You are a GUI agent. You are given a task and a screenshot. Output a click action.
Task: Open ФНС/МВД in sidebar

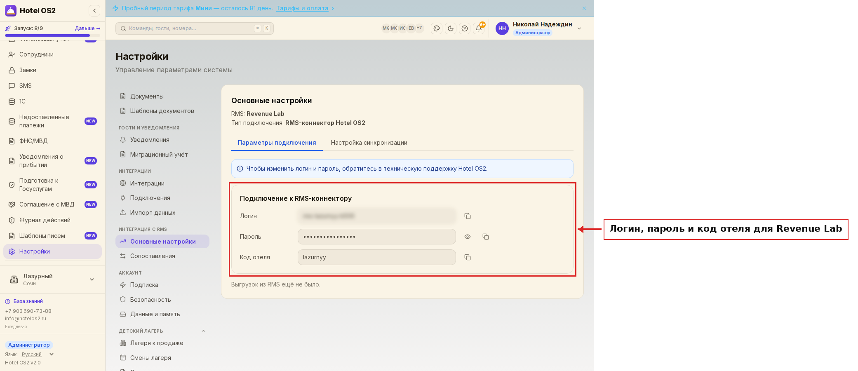tap(53, 141)
